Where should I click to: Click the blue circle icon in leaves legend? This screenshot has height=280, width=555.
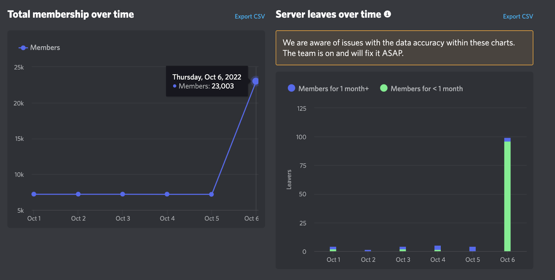[x=291, y=88]
